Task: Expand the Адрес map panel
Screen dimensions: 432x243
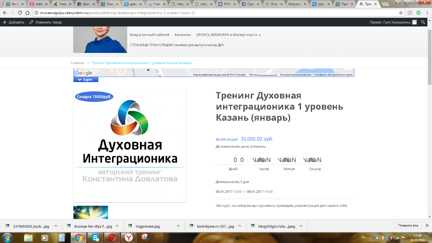Action: [86, 80]
